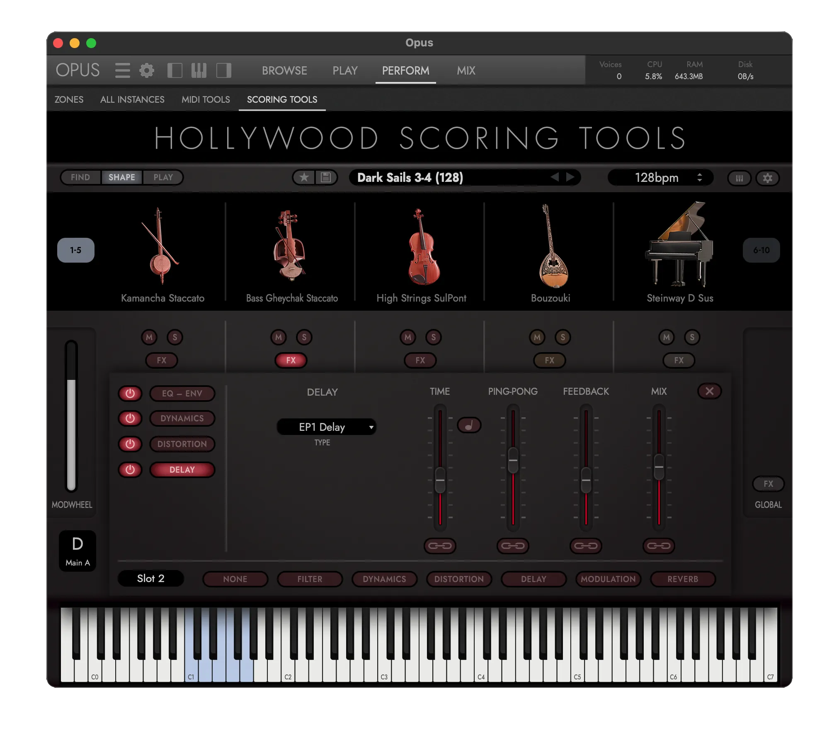Toggle the DISTORTION effect power button
This screenshot has height=749, width=839.
[130, 444]
